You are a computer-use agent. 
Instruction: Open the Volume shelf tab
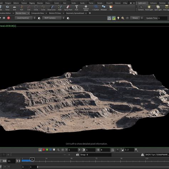click(118, 3)
